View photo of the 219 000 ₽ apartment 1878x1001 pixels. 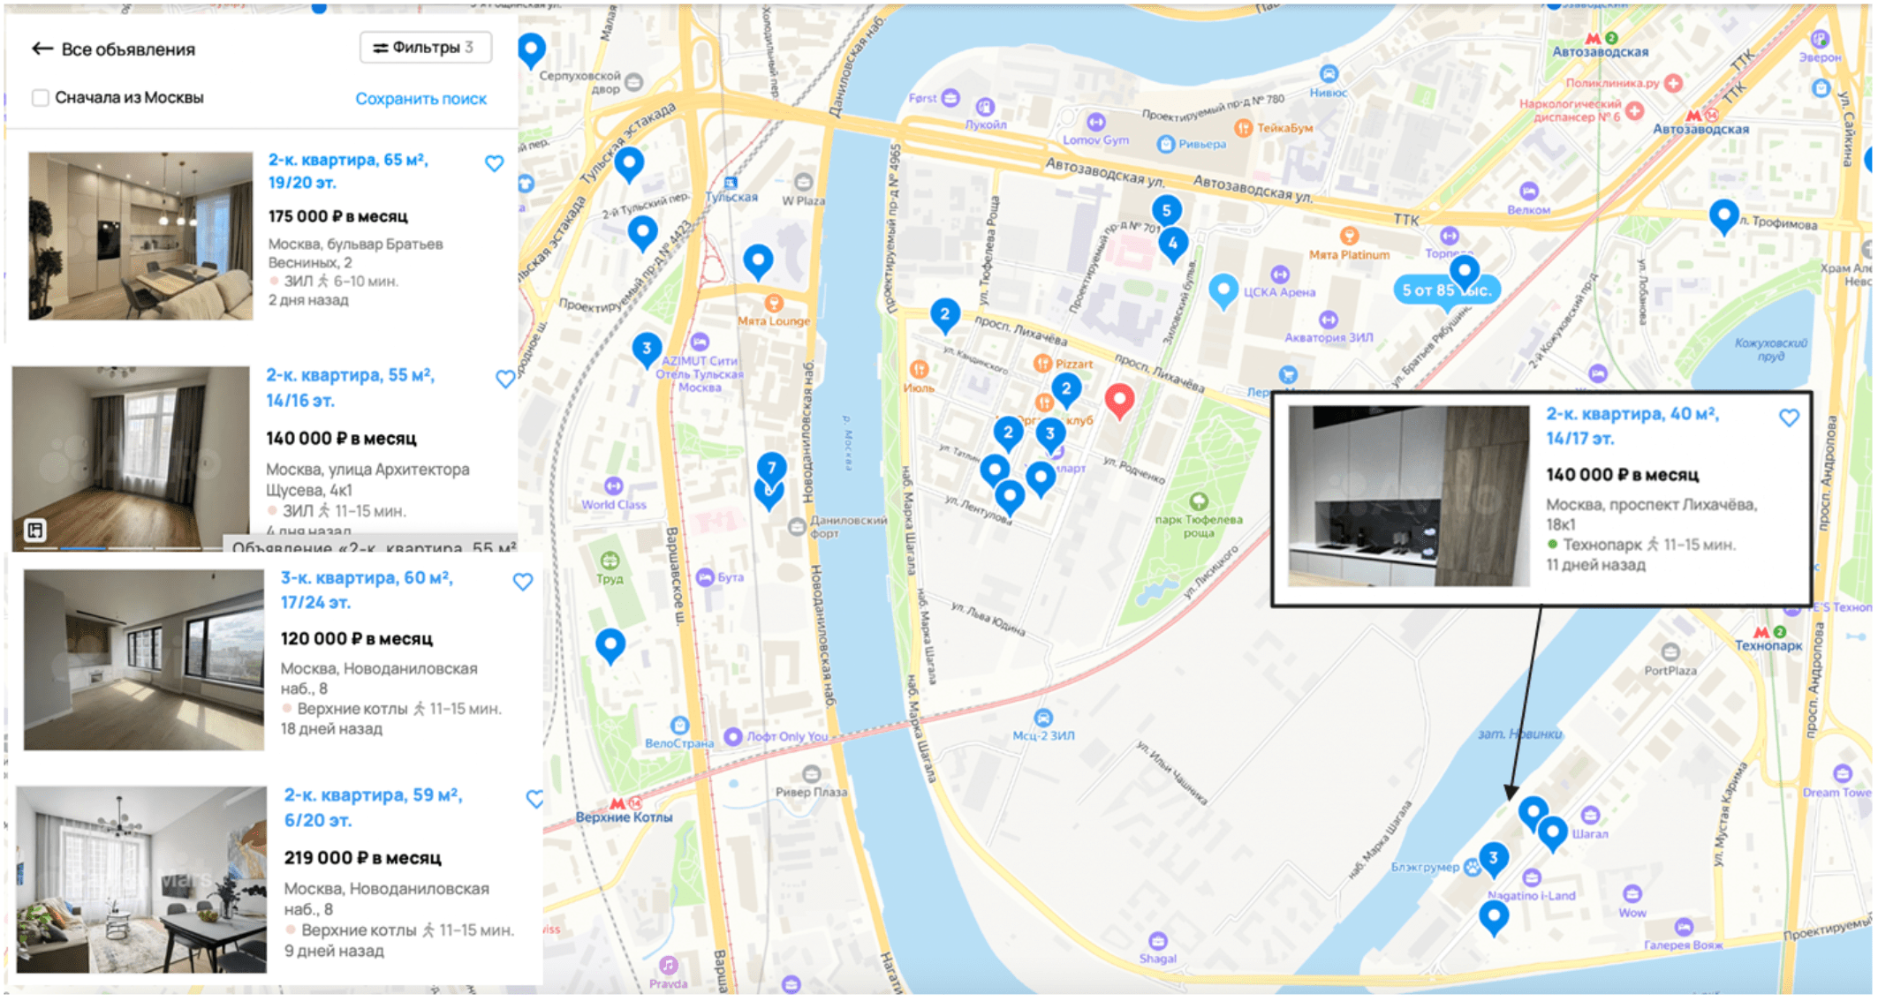(141, 879)
